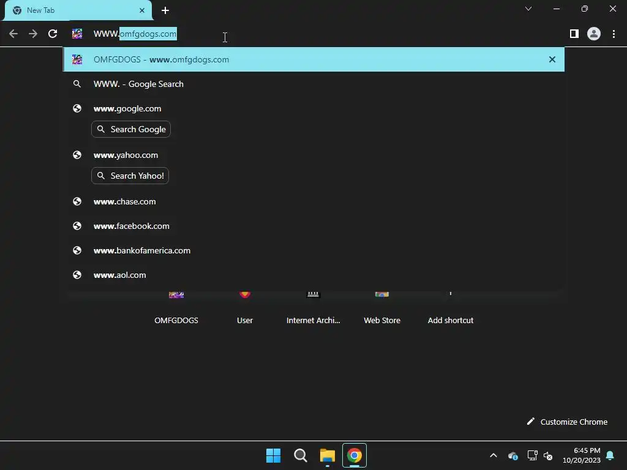Viewport: 627px width, 470px height.
Task: Choose 'WWW. - Google Search' suggestion
Action: point(314,84)
